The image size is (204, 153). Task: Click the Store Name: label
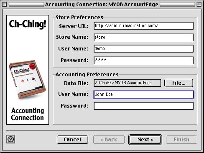[72, 37]
